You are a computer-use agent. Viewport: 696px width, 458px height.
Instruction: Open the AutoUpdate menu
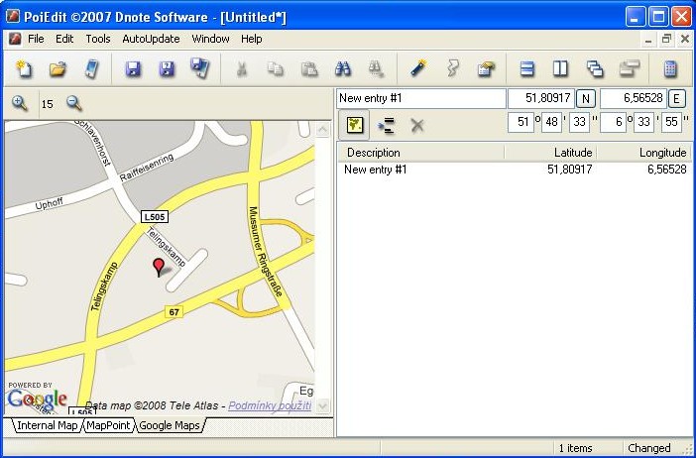click(151, 39)
